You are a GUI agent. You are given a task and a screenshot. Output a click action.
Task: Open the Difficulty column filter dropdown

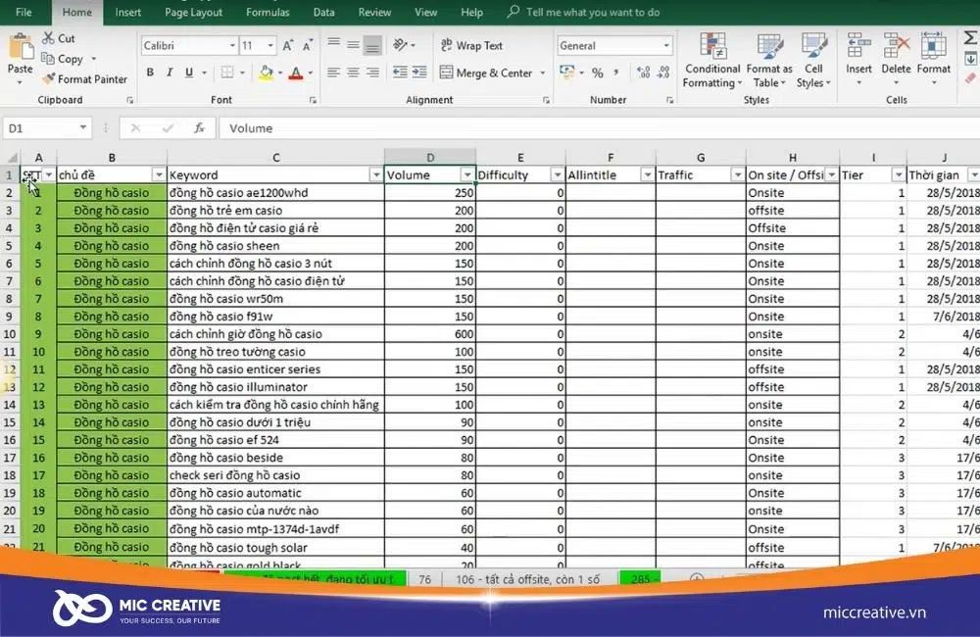557,175
